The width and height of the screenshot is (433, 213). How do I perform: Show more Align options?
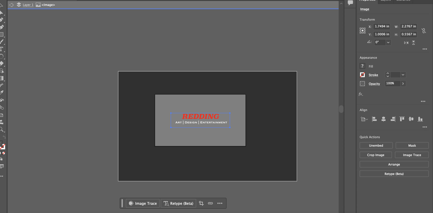[x=425, y=127]
